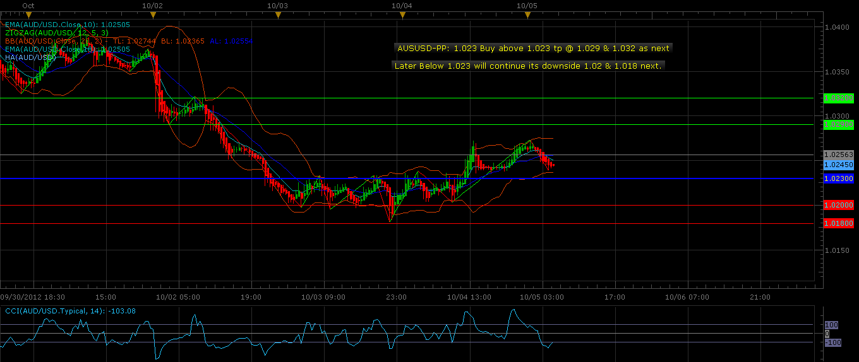The image size is (859, 362).
Task: Click the 23:00 time axis label
Action: pos(396,296)
